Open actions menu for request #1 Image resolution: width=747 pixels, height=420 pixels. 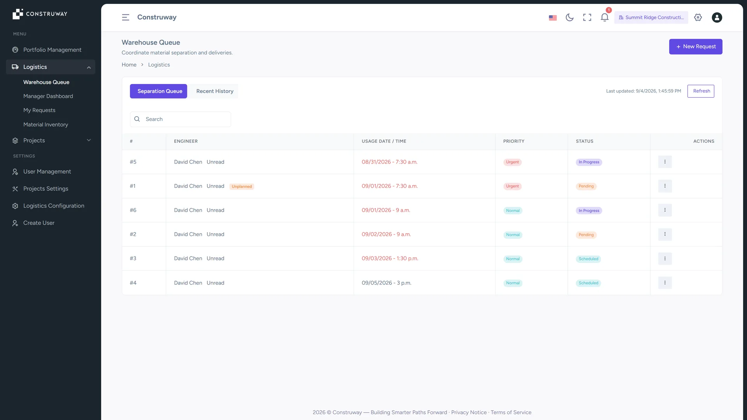[665, 186]
